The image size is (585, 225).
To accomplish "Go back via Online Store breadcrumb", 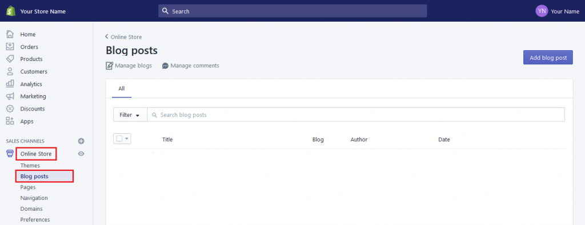I will point(126,37).
